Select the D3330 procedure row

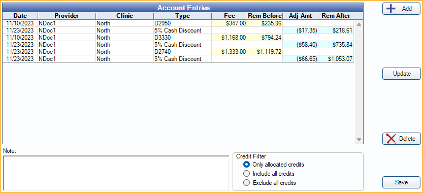[178, 37]
